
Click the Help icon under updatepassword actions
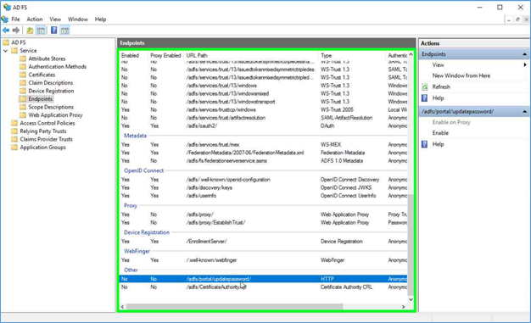tap(425, 144)
